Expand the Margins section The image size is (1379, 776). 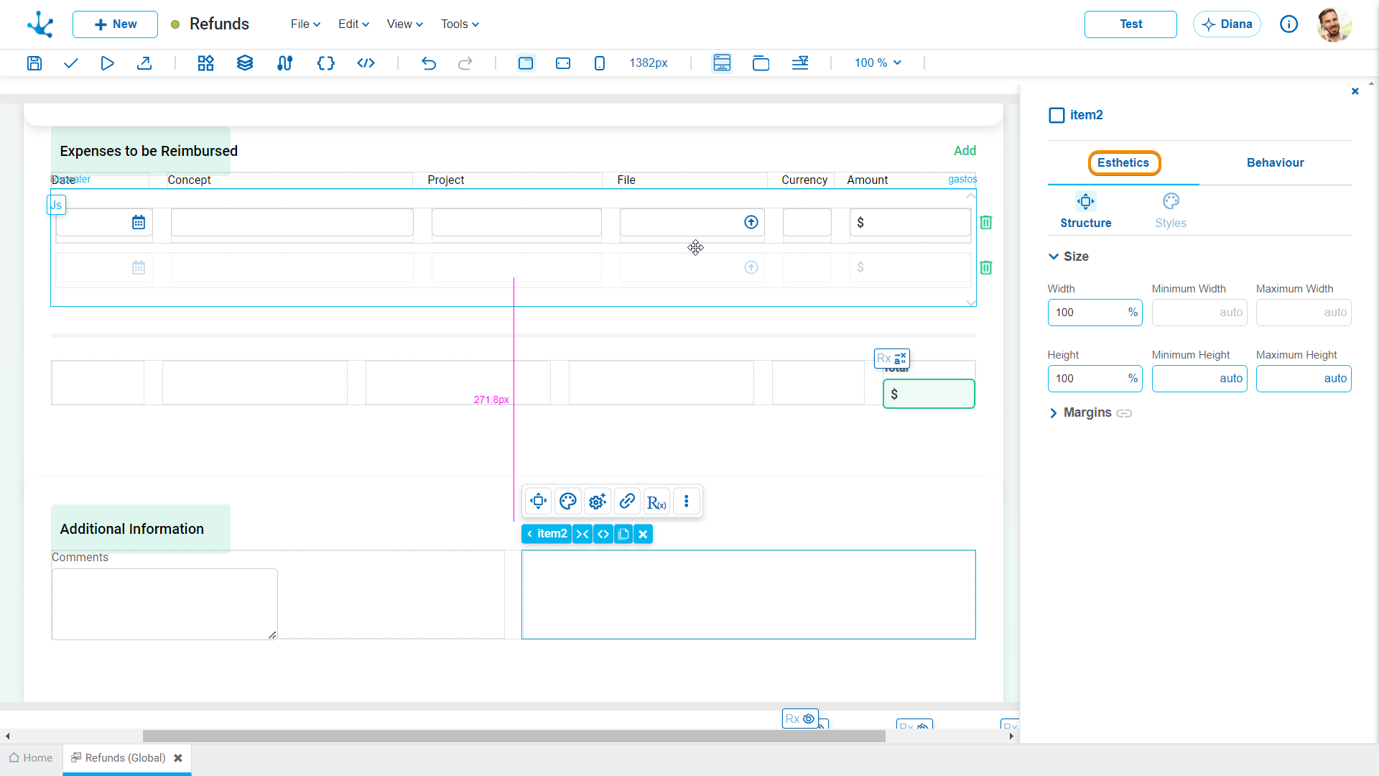(1053, 413)
